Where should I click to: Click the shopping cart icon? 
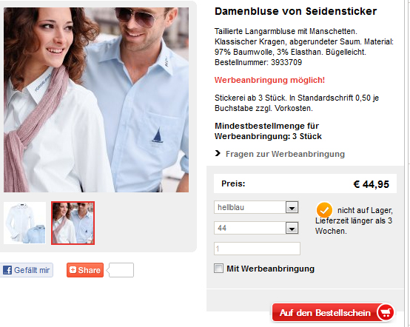click(x=386, y=312)
